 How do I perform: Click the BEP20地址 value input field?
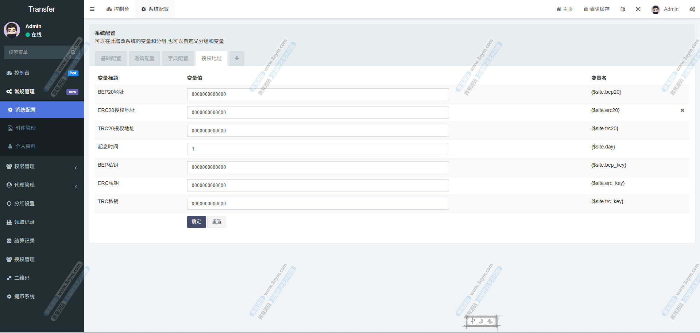point(318,94)
